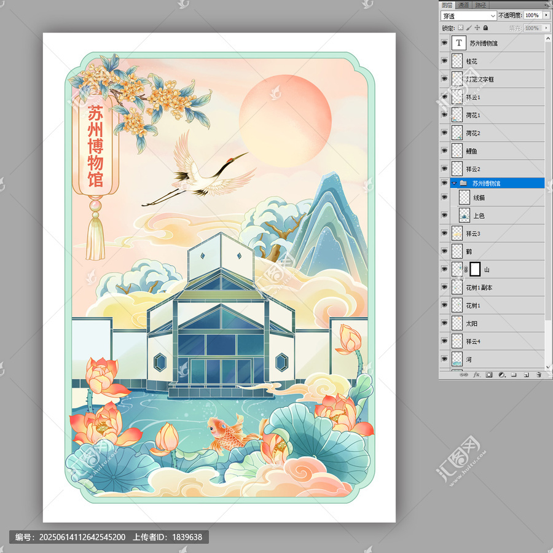553x553 pixels.
Task: Click the 上色 layer thumbnail
Action: tap(464, 215)
